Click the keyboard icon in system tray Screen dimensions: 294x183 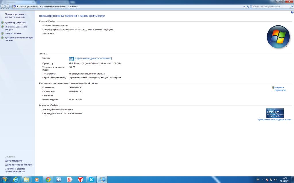tap(258, 180)
